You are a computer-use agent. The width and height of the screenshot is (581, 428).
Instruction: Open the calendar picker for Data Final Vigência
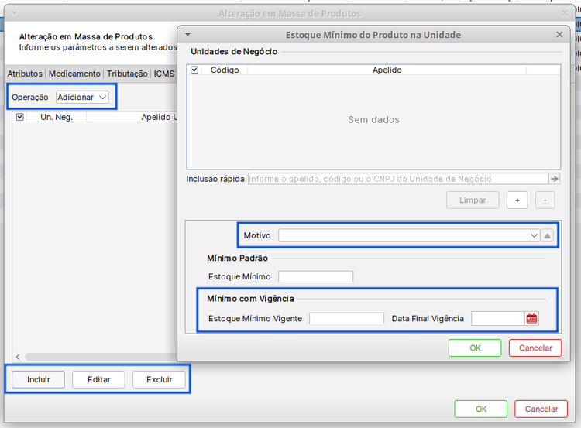531,319
